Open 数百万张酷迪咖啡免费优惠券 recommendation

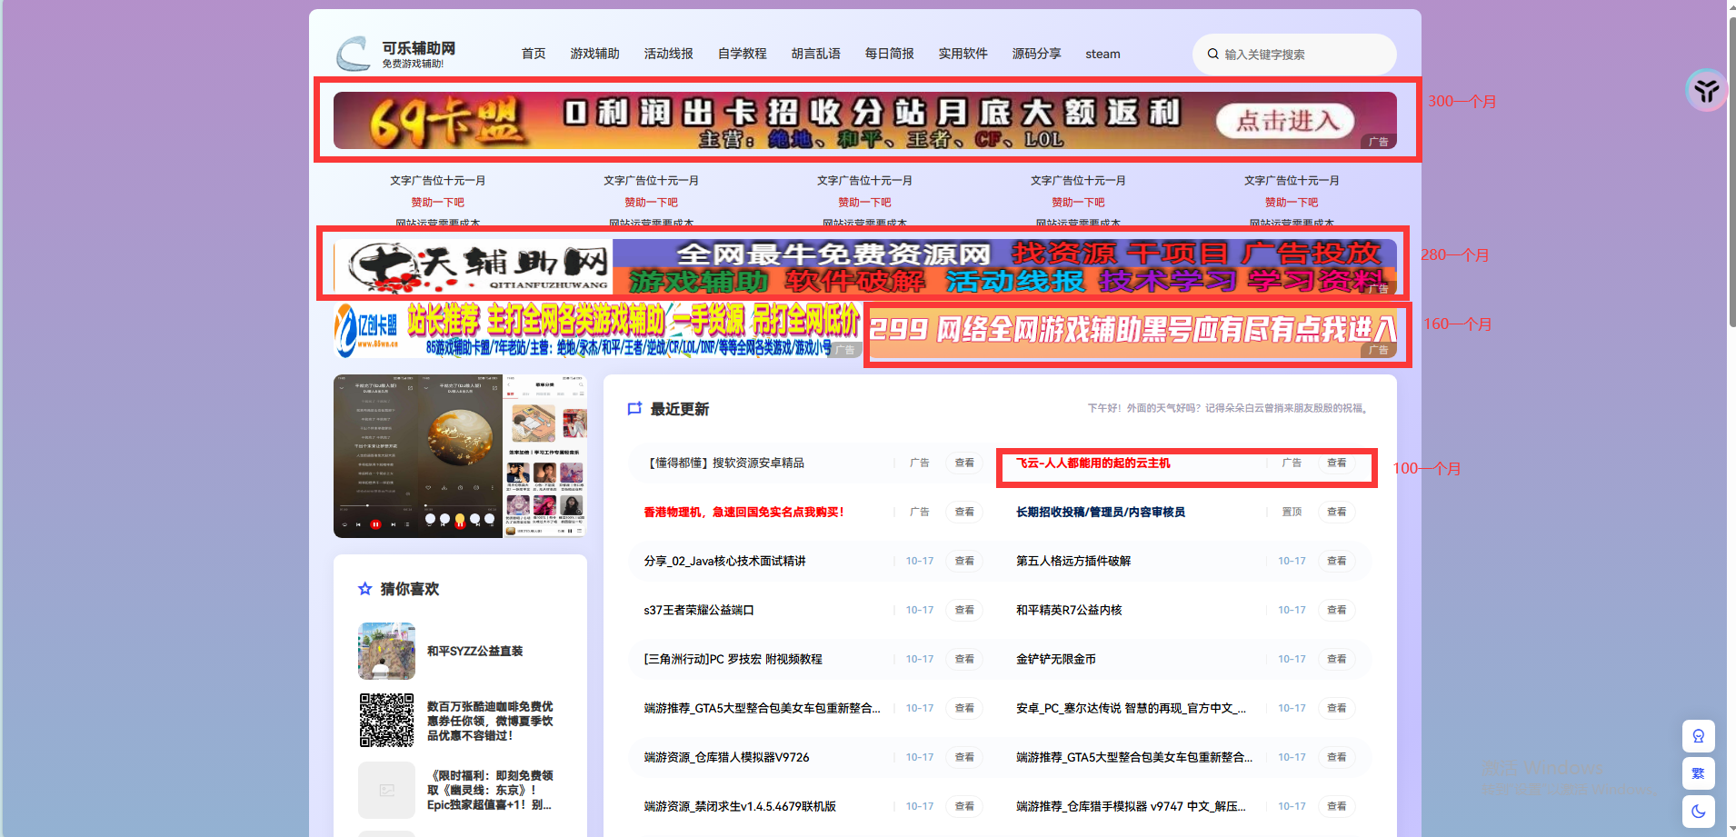tap(490, 721)
